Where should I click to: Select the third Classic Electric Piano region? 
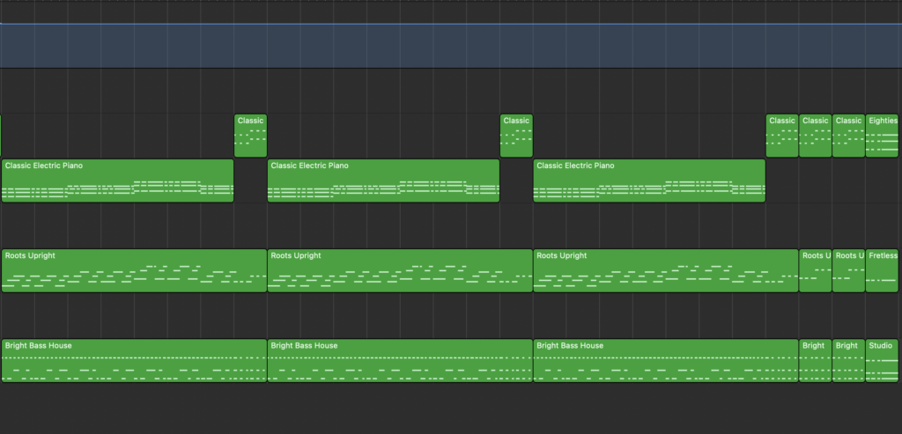pyautogui.click(x=649, y=181)
